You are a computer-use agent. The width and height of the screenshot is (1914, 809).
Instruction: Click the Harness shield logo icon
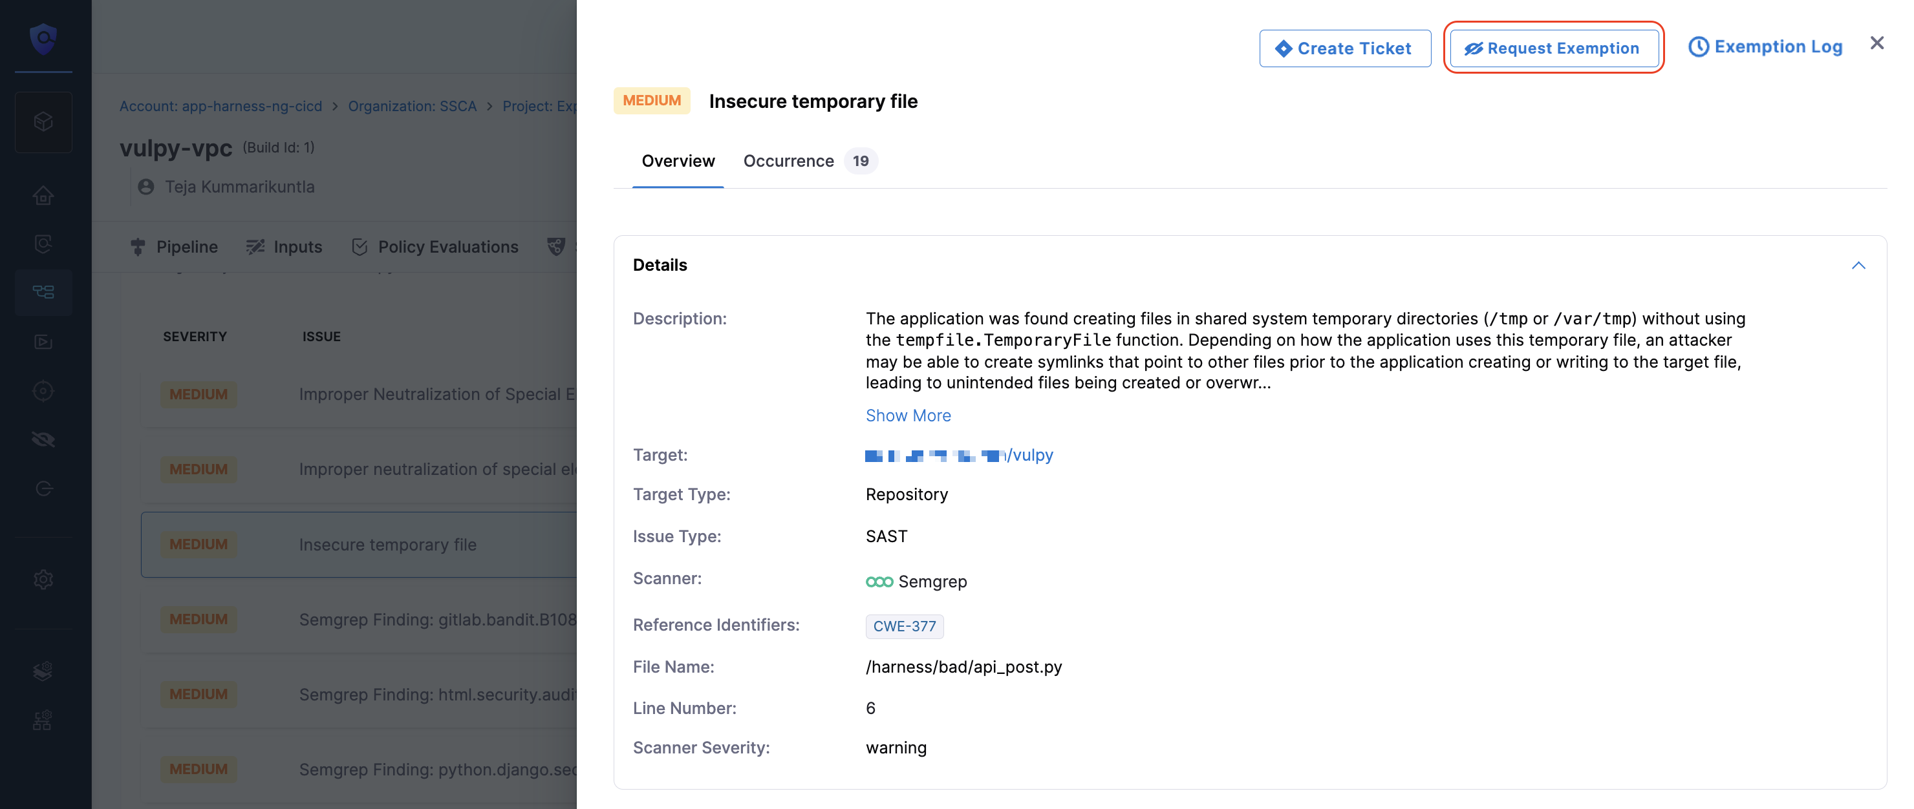(x=43, y=38)
